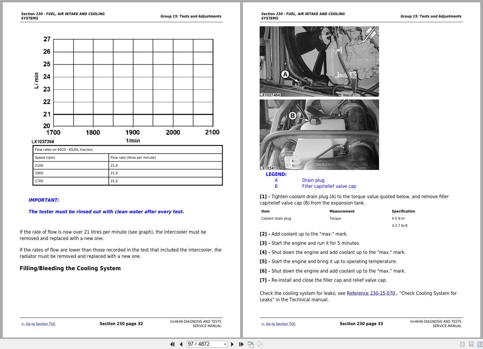Go to the previous page
Viewport: 483px width, 349px height.
(x=181, y=344)
